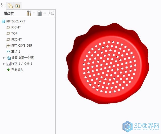This screenshot has width=161, height=134.
Task: Click TOP datum plane icon
Action: point(8,33)
